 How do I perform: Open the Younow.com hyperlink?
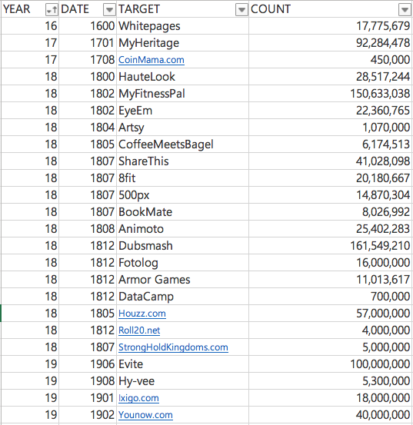pyautogui.click(x=145, y=415)
